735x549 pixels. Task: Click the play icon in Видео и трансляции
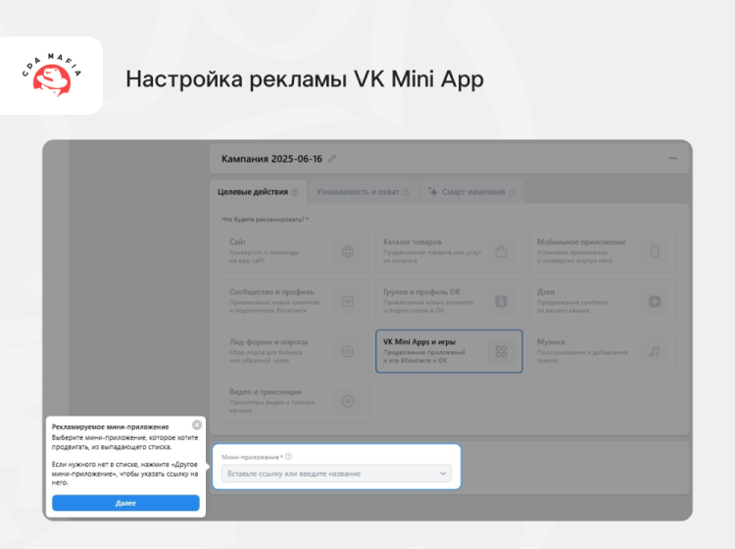point(347,401)
